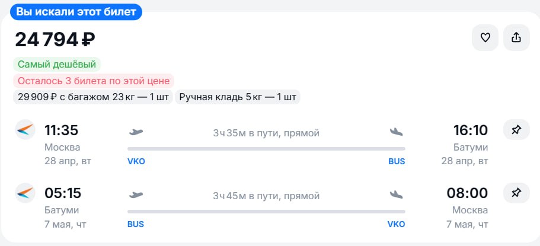Screen dimensions: 540x246
Task: Pin the 05:15 Batumi to Moscow flight
Action: click(x=516, y=193)
